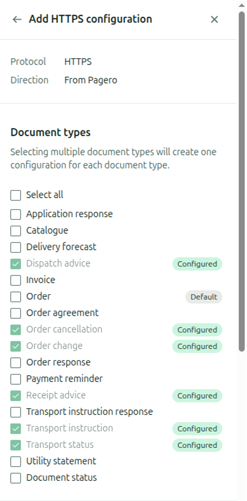Check the Invoice document type

[16, 280]
